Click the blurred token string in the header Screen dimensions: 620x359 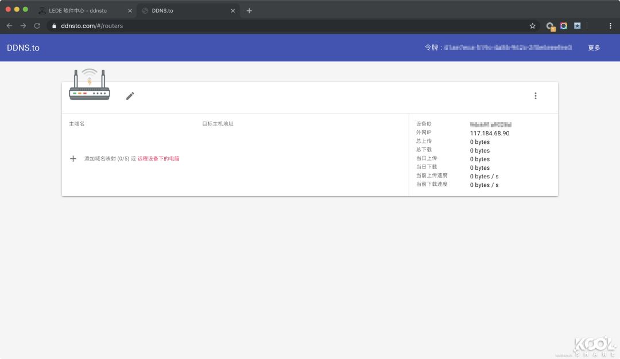[x=507, y=48]
